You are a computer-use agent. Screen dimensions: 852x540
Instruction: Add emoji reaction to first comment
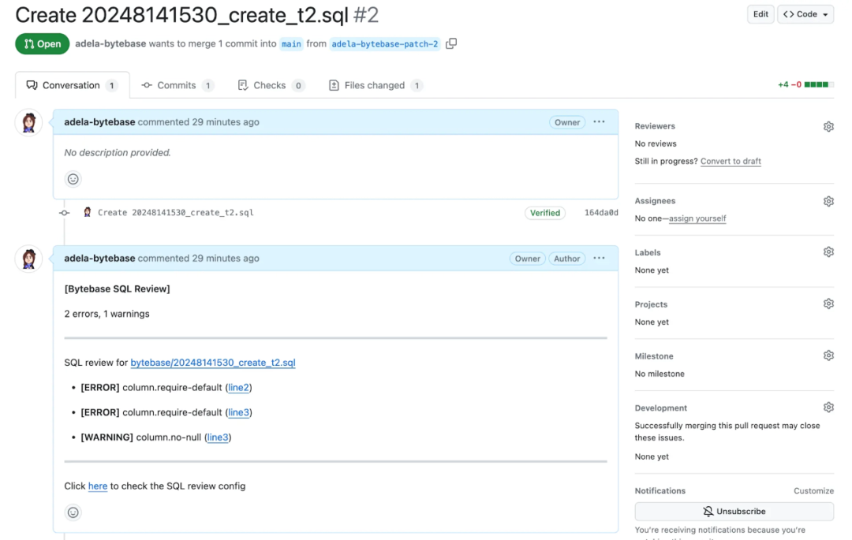[x=73, y=179]
